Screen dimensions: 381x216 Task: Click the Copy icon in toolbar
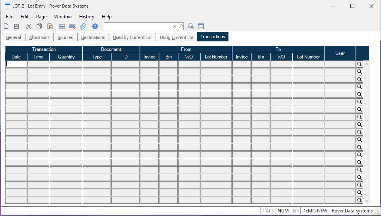39,26
